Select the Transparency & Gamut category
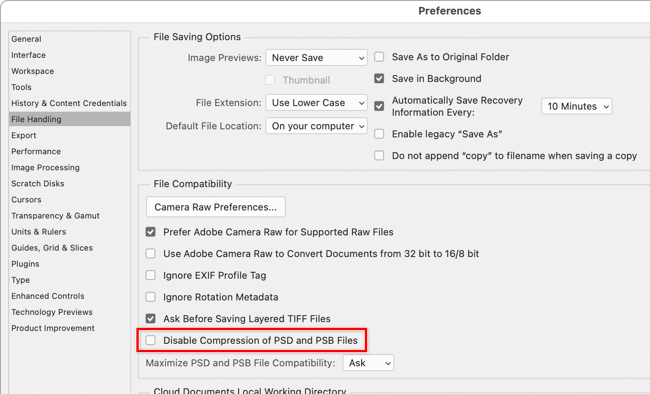The height and width of the screenshot is (394, 650). click(x=55, y=216)
